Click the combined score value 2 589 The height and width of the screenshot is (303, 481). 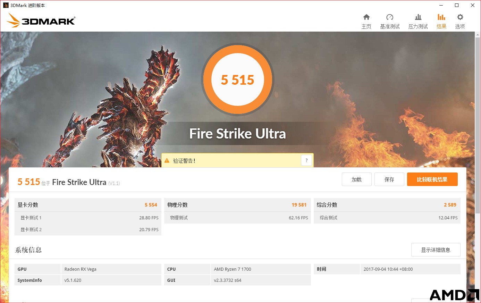450,205
